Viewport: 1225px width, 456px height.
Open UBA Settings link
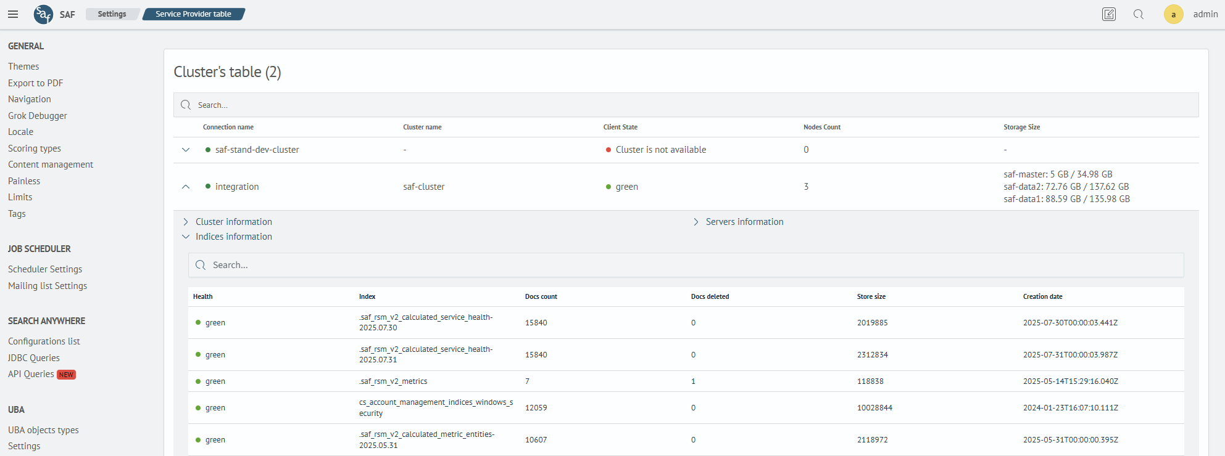pos(24,446)
